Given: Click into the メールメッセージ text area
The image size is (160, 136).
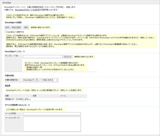Looking at the screenshot, I should 52,124.
